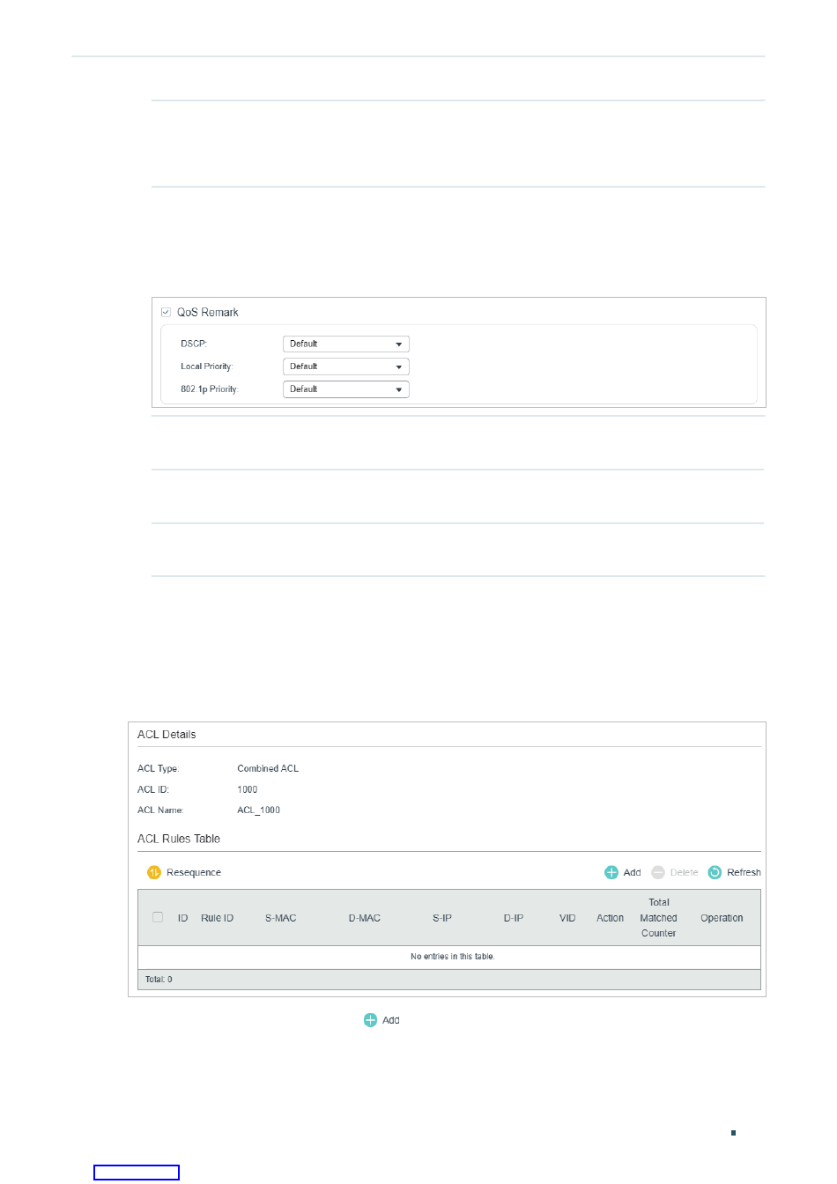This screenshot has height=1184, width=837.
Task: Click the Resequence icon
Action: point(154,872)
